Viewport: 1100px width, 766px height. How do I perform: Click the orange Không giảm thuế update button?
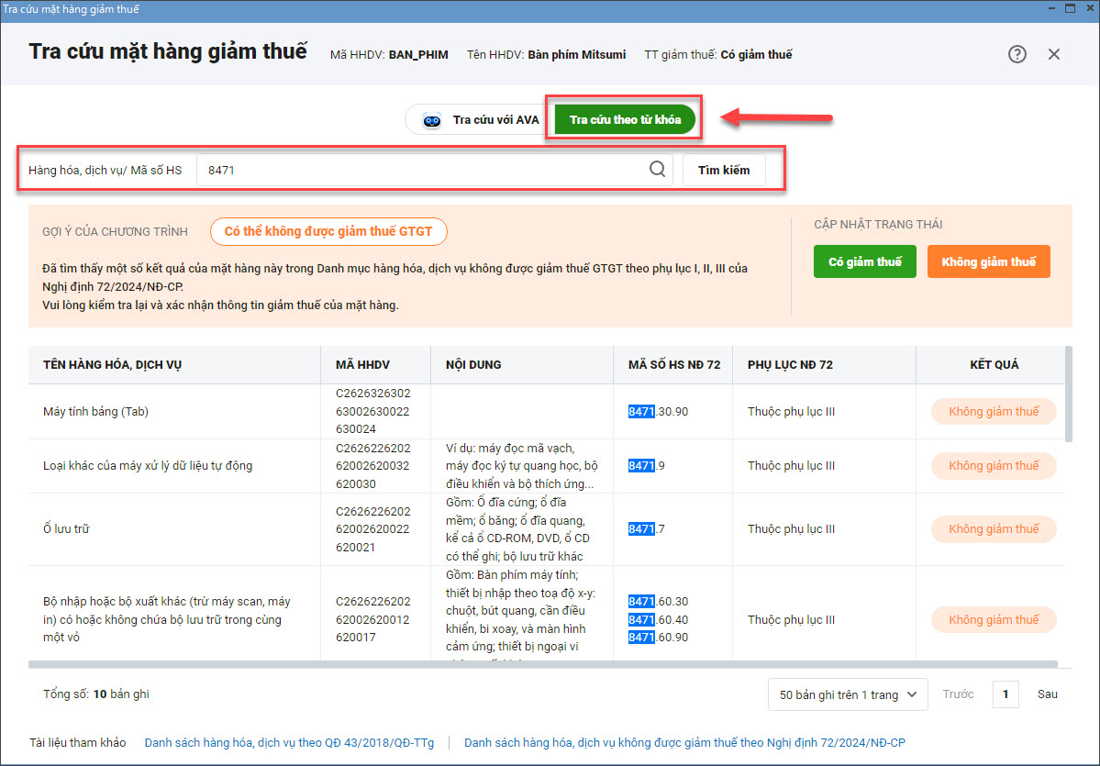(988, 261)
